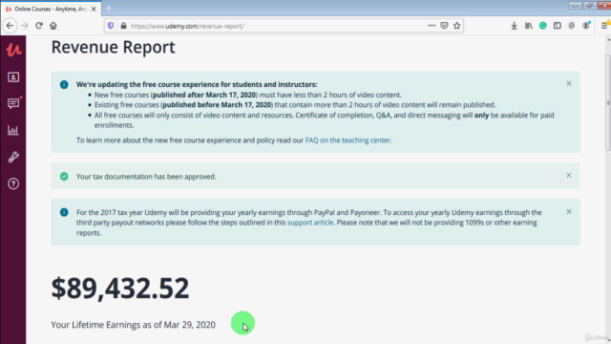Click the $89,432.52 earnings amount
Viewport: 611px width, 344px height.
pyautogui.click(x=120, y=289)
